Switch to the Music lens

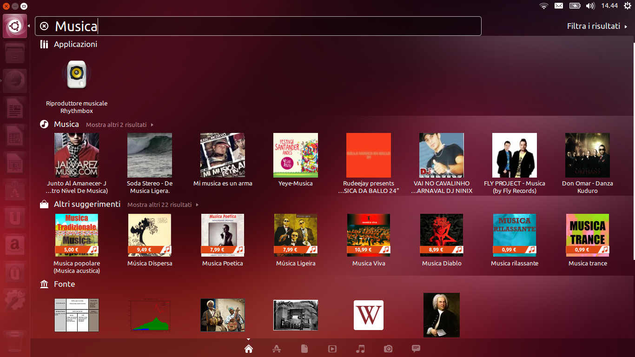360,349
